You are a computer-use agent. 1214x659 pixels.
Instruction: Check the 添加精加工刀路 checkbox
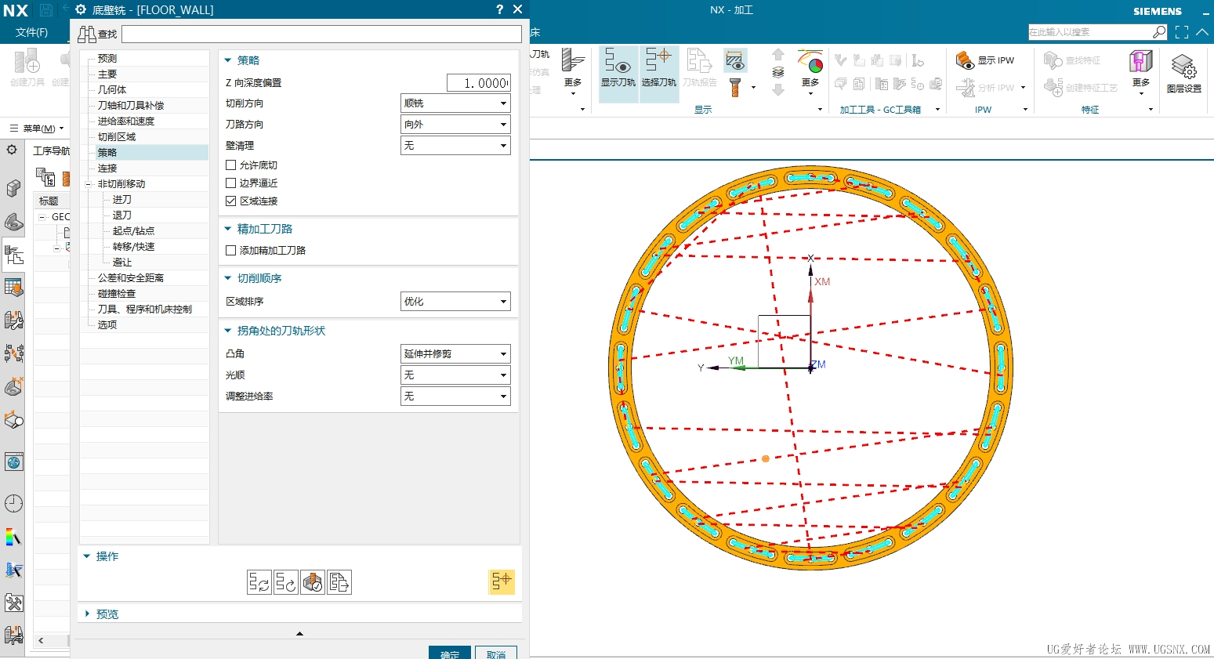tap(231, 251)
